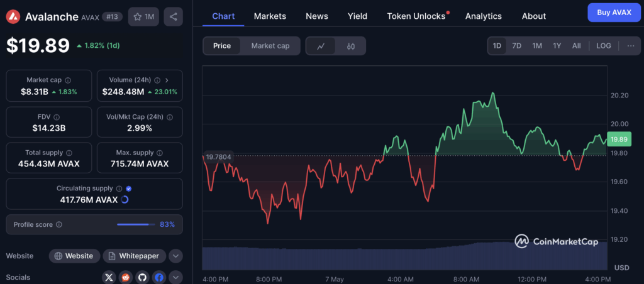
Task: Set chart range to 7D
Action: click(x=517, y=46)
